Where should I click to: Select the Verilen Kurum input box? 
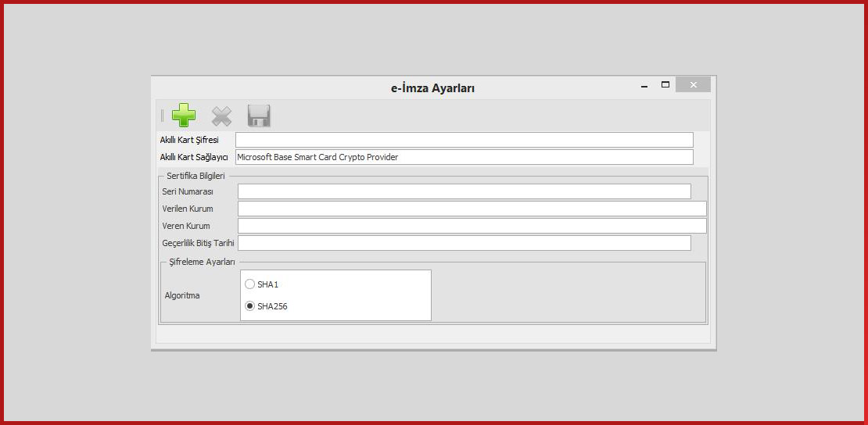(x=472, y=209)
